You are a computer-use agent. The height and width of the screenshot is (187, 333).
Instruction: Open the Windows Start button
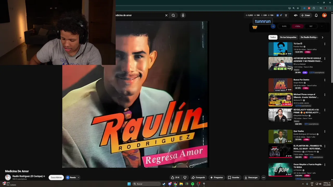pyautogui.click(x=129, y=184)
